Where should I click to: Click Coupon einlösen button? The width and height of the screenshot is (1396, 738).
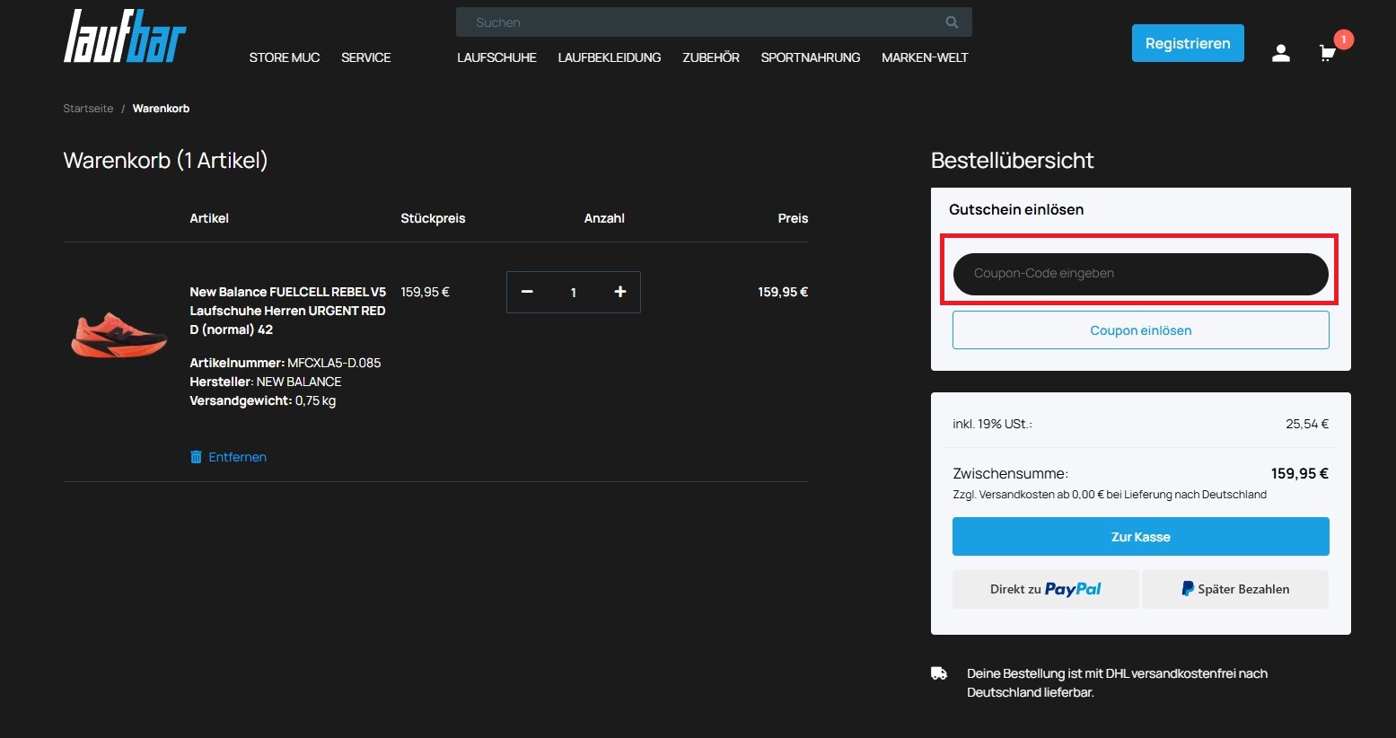pos(1140,330)
